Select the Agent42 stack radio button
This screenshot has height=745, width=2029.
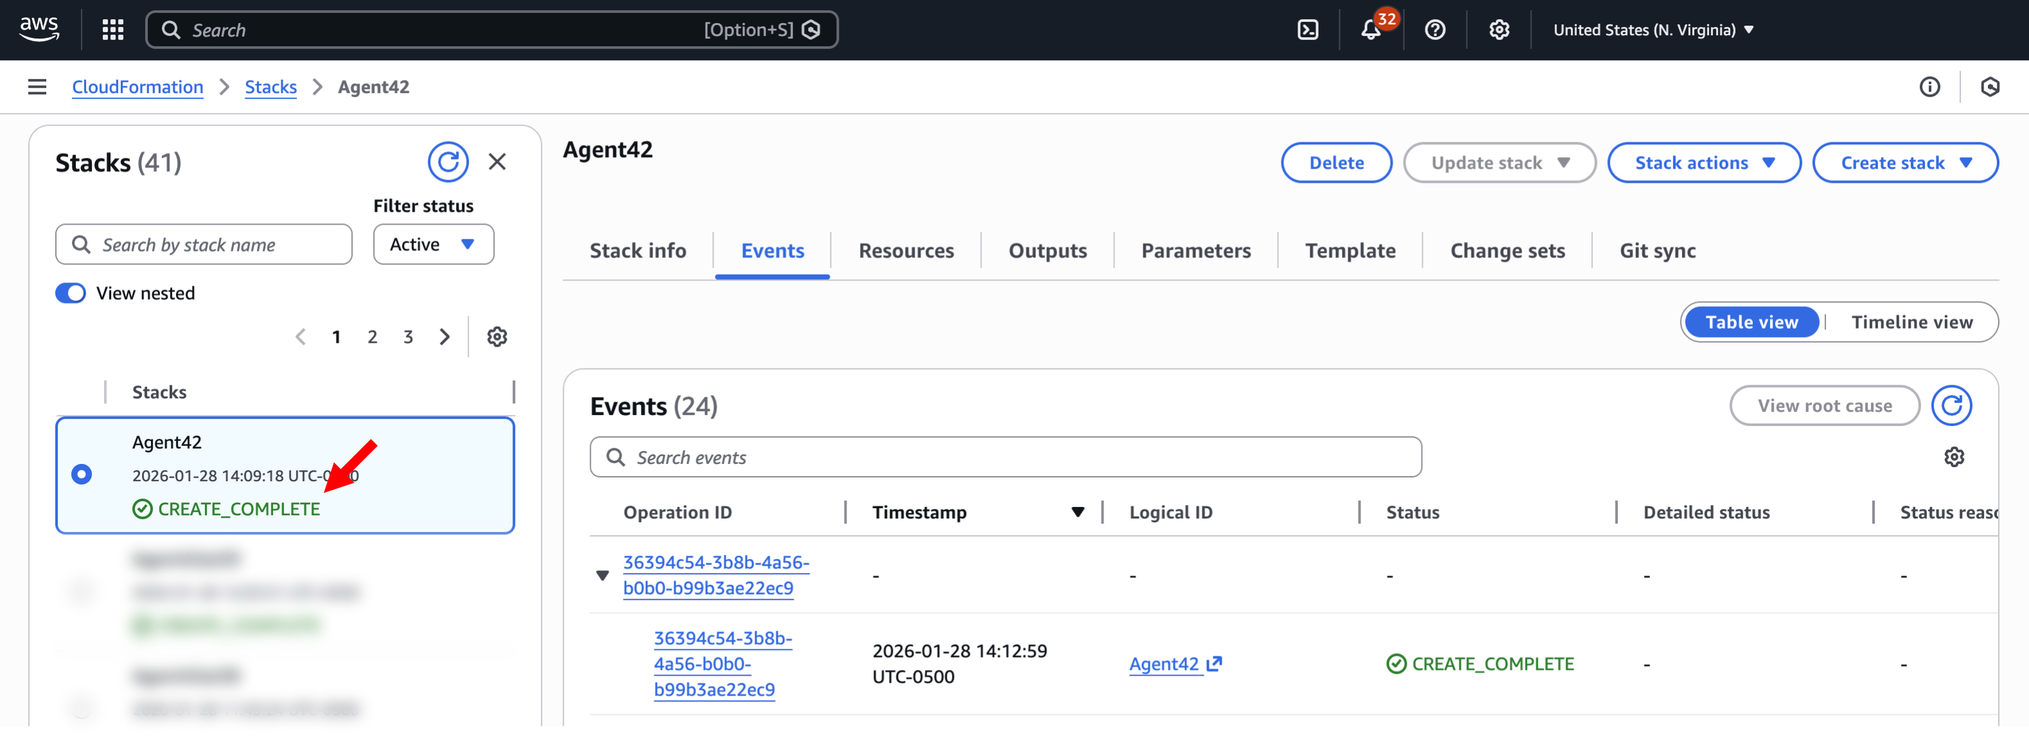[x=81, y=474]
